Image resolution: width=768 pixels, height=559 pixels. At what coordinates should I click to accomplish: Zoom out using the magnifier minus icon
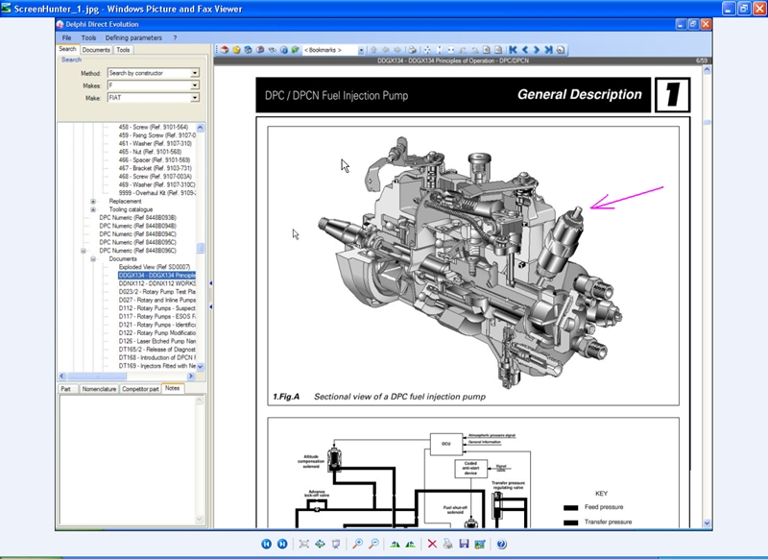coord(372,544)
